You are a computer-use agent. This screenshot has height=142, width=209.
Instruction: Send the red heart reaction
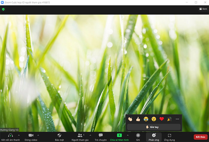[162, 119]
